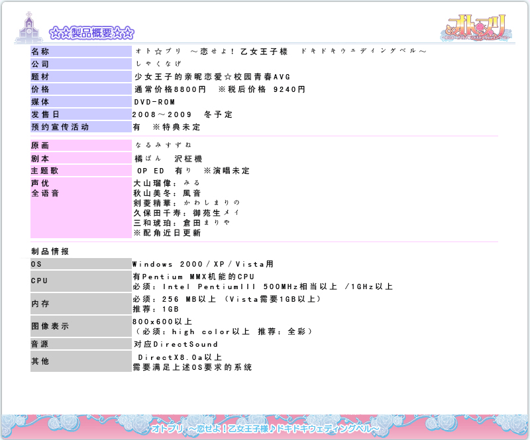This screenshot has width=530, height=440.
Task: Click the 媒体 label cell
Action: (x=81, y=102)
